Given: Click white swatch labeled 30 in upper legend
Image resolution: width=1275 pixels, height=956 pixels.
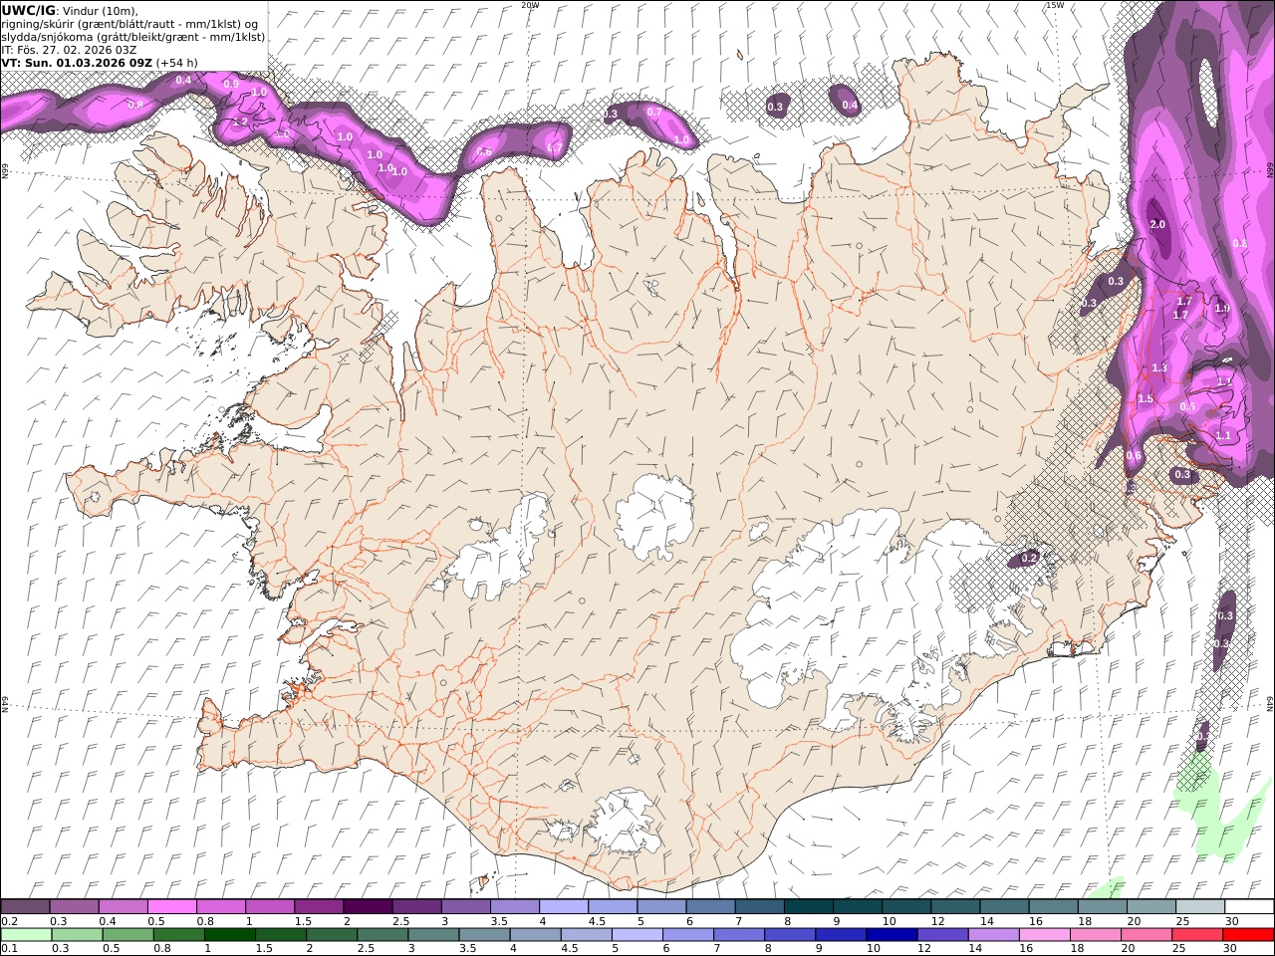Looking at the screenshot, I should click(1249, 907).
